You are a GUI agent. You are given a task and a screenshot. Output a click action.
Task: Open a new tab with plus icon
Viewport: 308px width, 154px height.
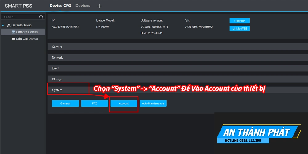(99, 6)
